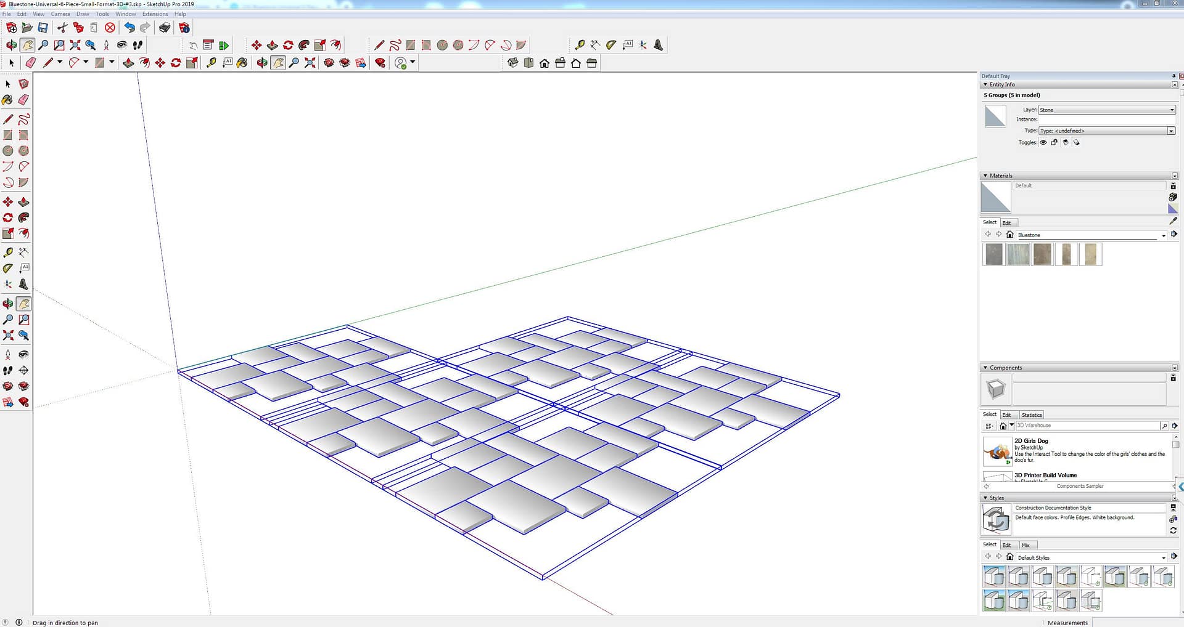
Task: Toggle entity visibility with the eye icon
Action: tap(1043, 142)
